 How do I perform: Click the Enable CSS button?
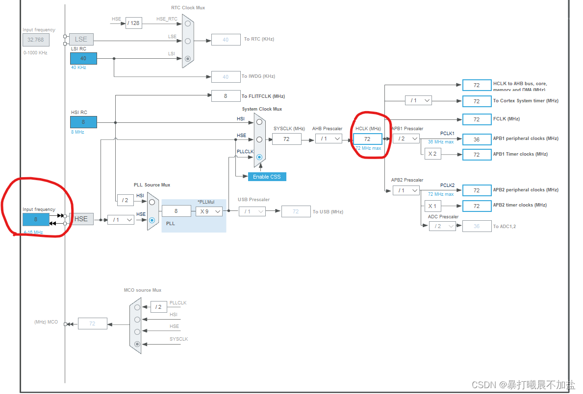click(267, 176)
